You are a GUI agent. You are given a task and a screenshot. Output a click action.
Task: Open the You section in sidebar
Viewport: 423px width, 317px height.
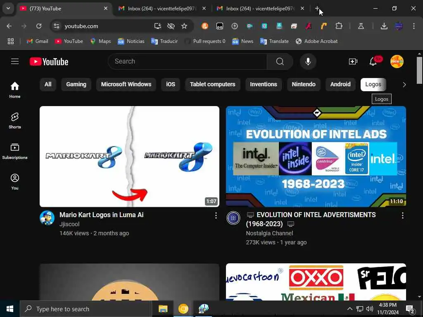(15, 182)
